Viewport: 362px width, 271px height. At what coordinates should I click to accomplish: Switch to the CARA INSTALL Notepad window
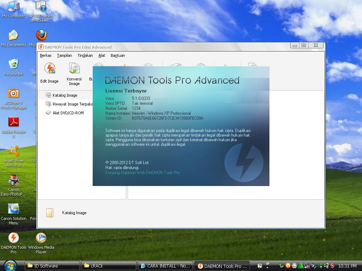(165, 266)
